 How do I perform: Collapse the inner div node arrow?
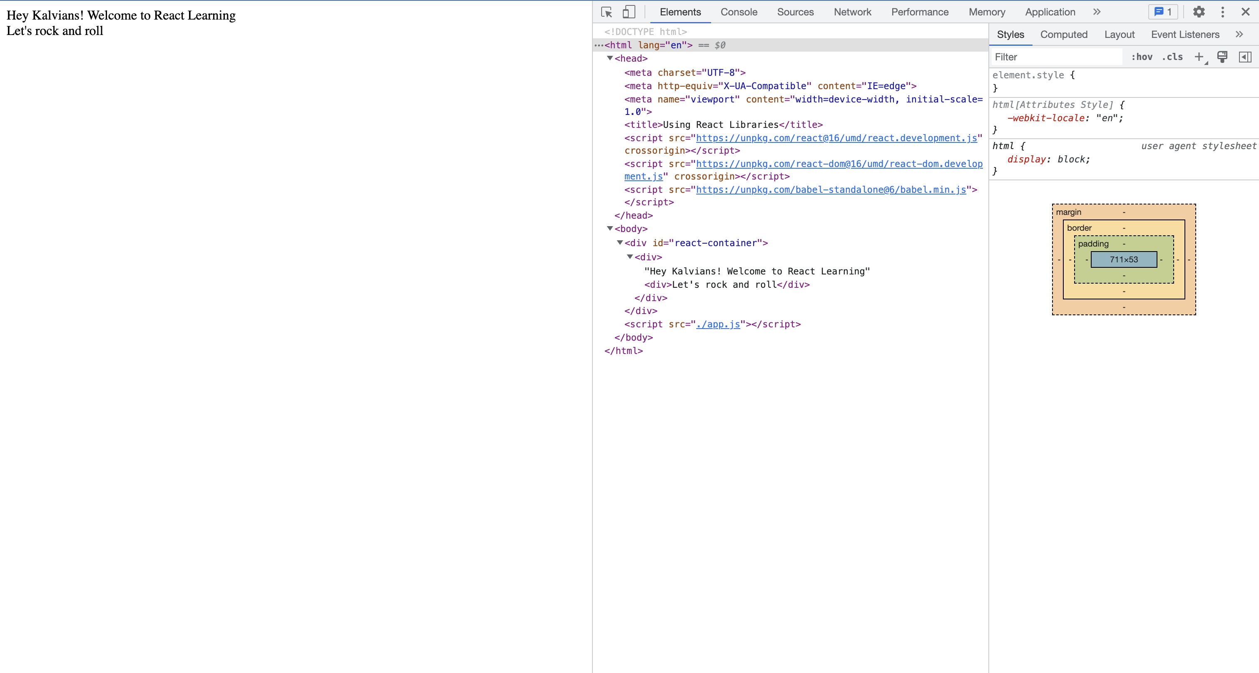coord(630,257)
